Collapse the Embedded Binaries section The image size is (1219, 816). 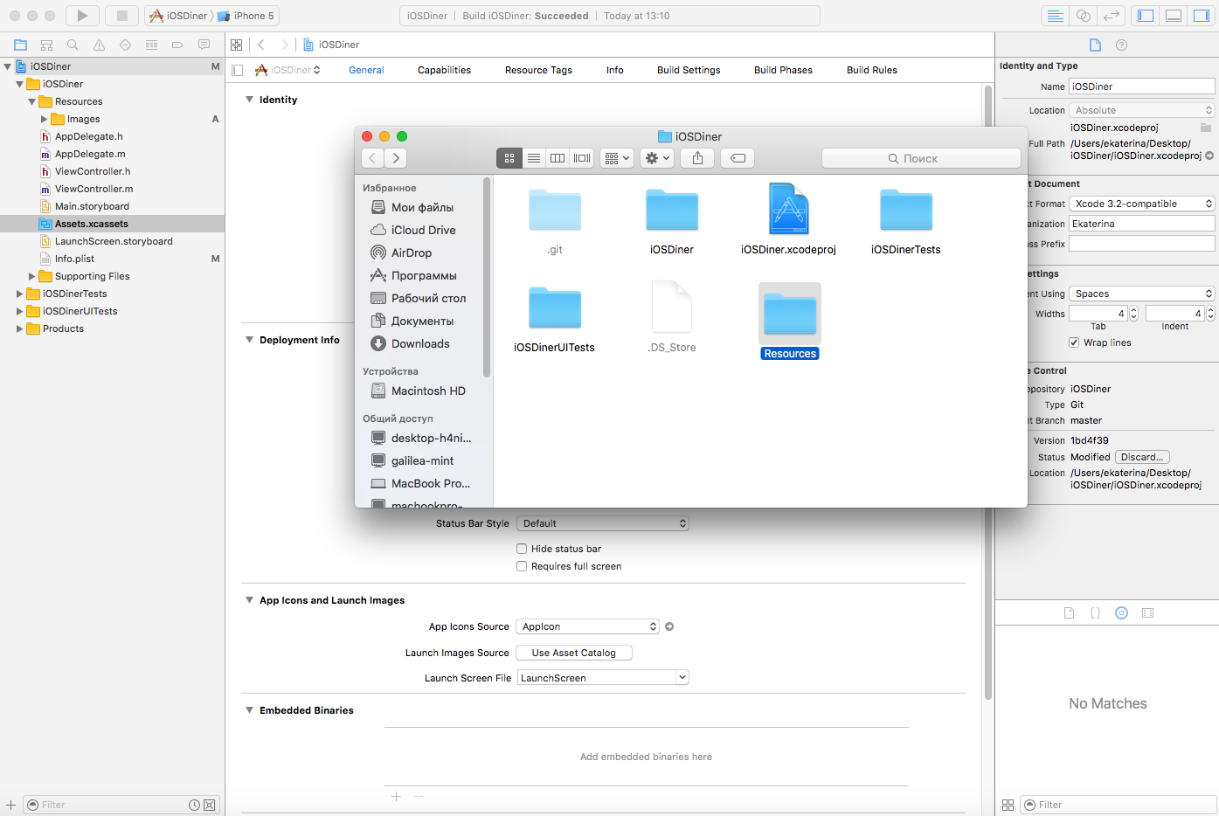coord(250,710)
